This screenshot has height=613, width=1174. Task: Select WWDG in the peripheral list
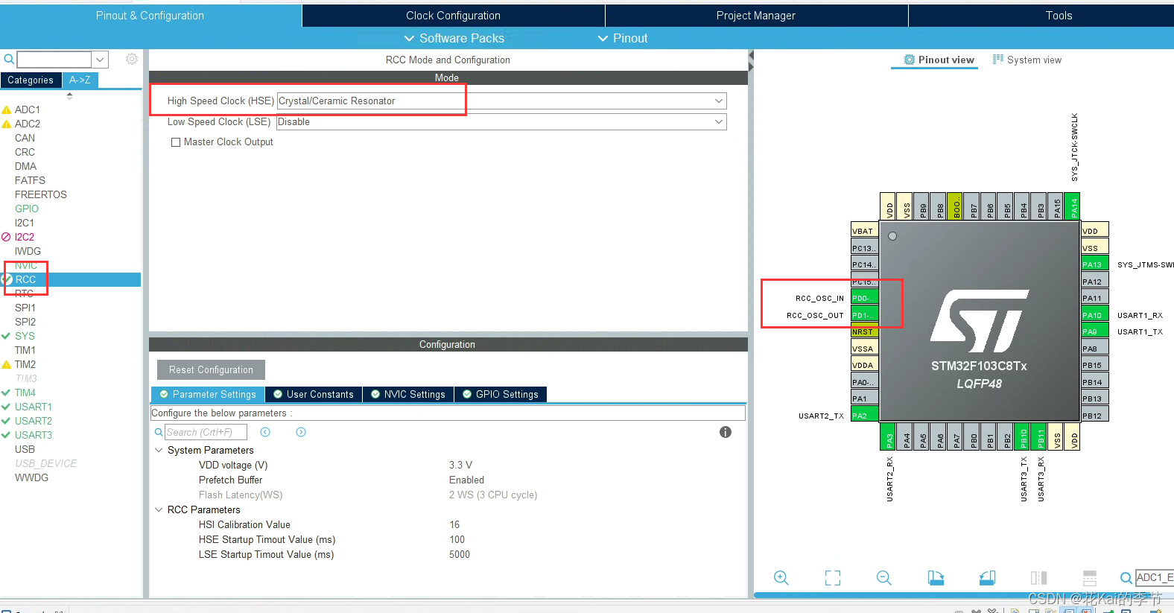tap(31, 477)
